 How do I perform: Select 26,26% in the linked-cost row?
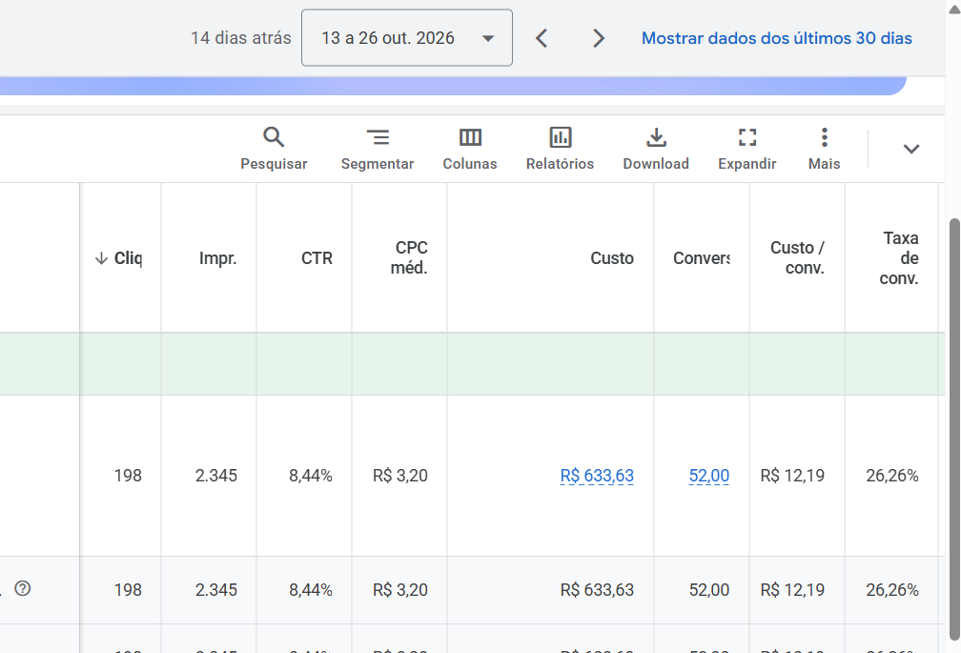(892, 476)
